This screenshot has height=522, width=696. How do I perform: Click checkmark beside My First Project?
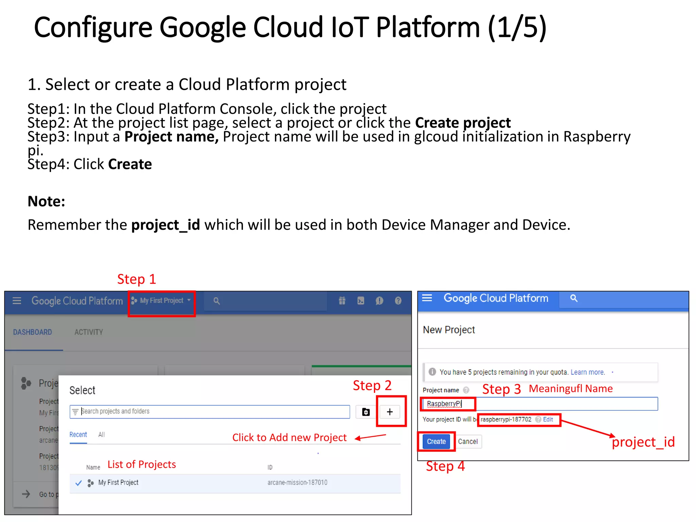pos(79,483)
